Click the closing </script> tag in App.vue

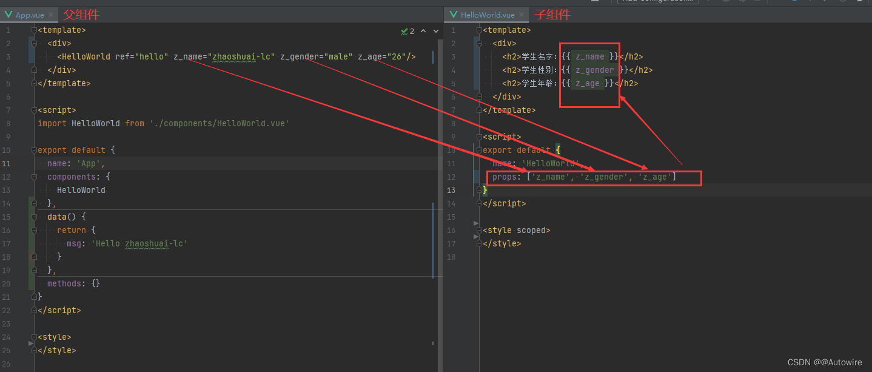click(59, 310)
